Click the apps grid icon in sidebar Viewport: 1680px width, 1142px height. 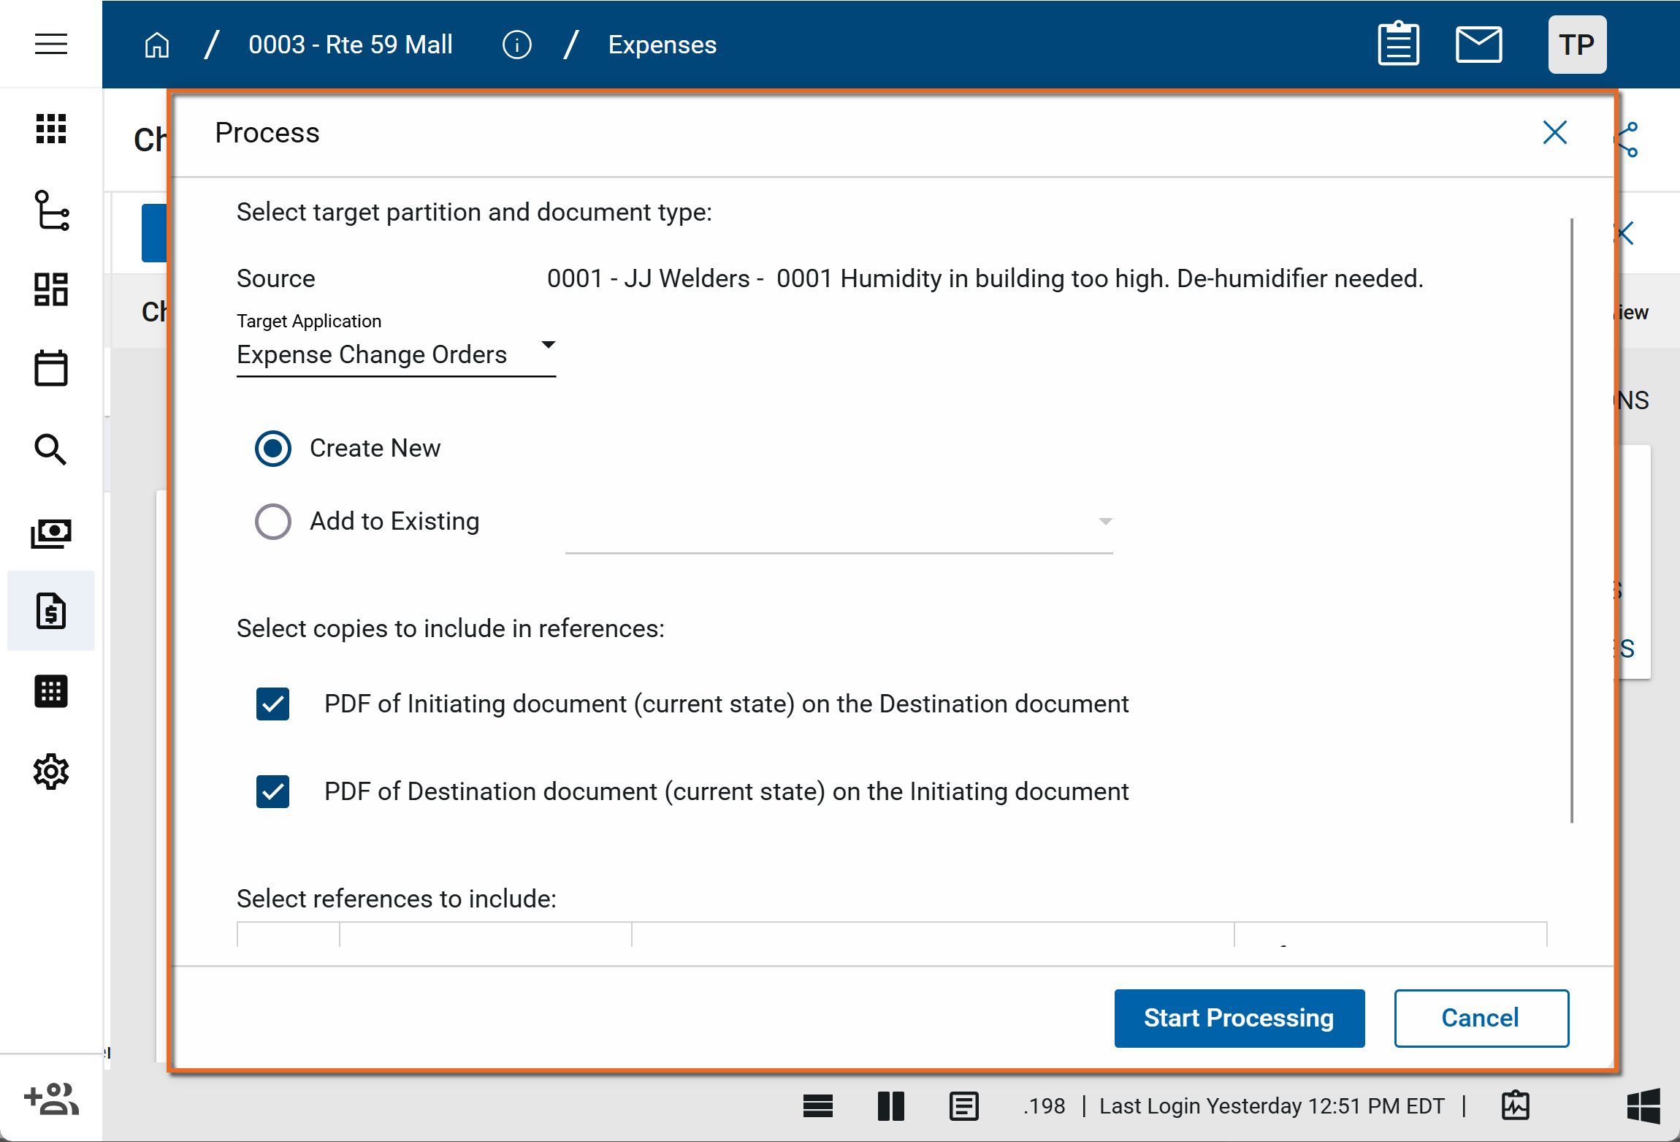tap(51, 129)
